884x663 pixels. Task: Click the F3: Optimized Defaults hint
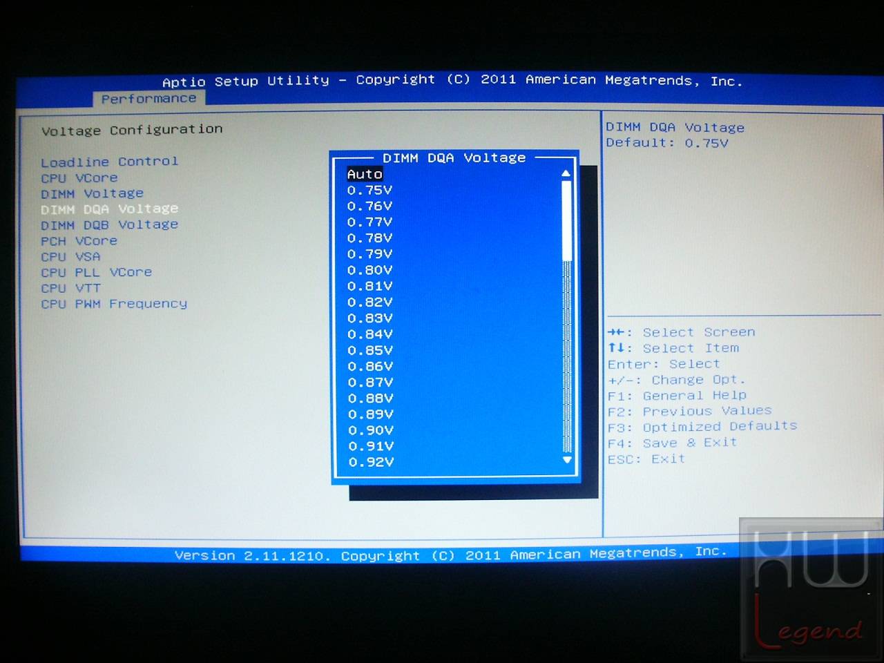click(x=702, y=426)
